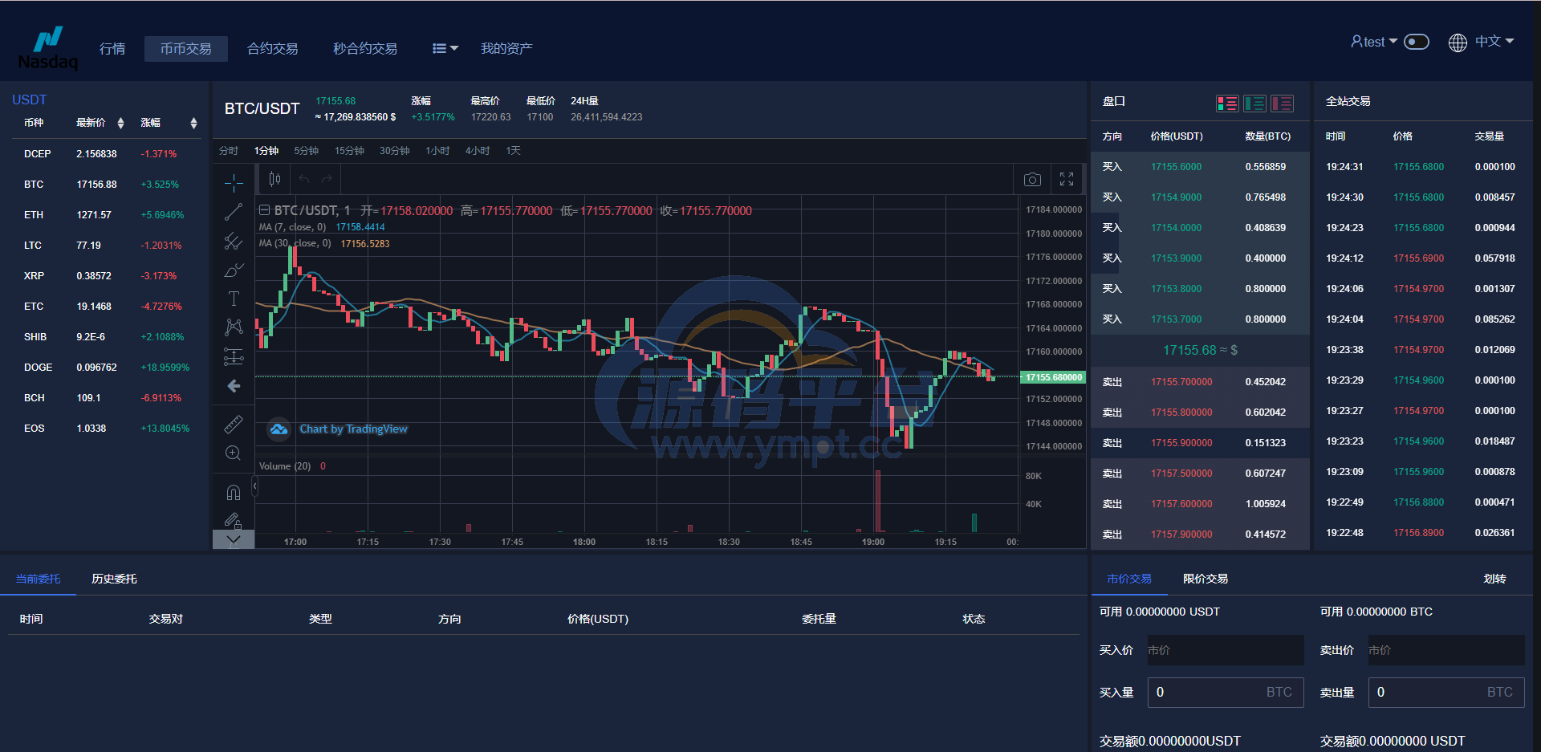The height and width of the screenshot is (752, 1541).
Task: Select the brush drawing tool
Action: click(x=234, y=270)
